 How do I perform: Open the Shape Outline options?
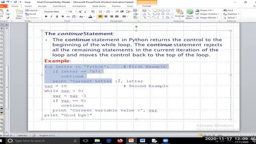click(207, 14)
